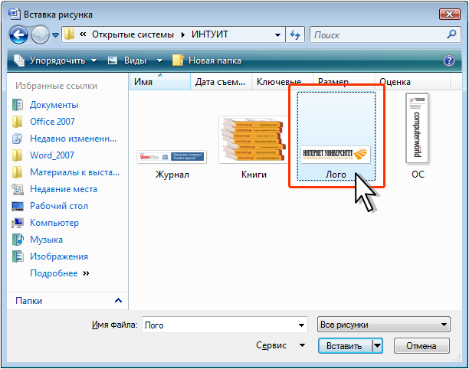
Task: Click the Рабочий стол desktop icon
Action: [x=18, y=206]
